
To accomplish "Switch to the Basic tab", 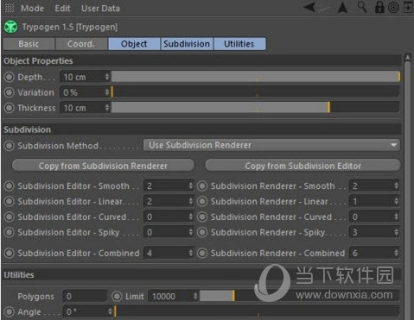I will 29,44.
